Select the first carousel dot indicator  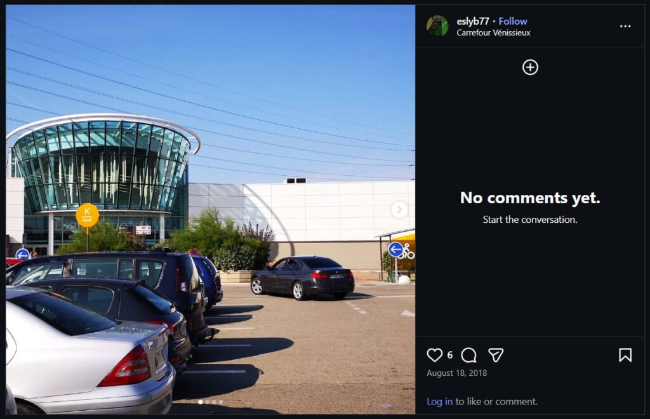tap(201, 402)
